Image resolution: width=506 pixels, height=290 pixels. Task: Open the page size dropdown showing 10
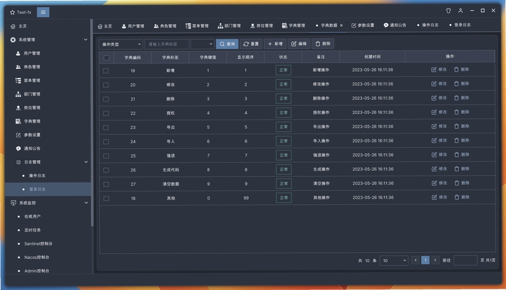click(393, 261)
